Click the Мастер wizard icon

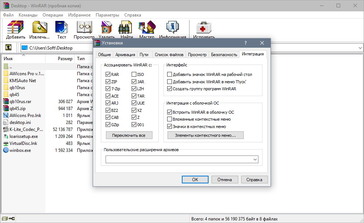tap(147, 27)
